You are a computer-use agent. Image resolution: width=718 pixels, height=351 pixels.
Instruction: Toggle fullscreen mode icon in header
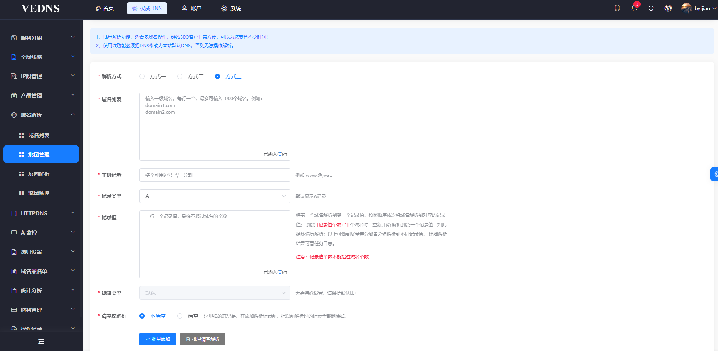tap(617, 8)
